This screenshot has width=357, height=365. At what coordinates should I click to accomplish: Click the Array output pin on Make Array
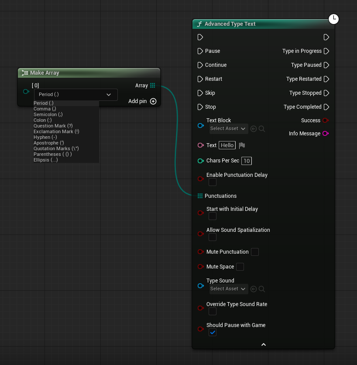[152, 86]
